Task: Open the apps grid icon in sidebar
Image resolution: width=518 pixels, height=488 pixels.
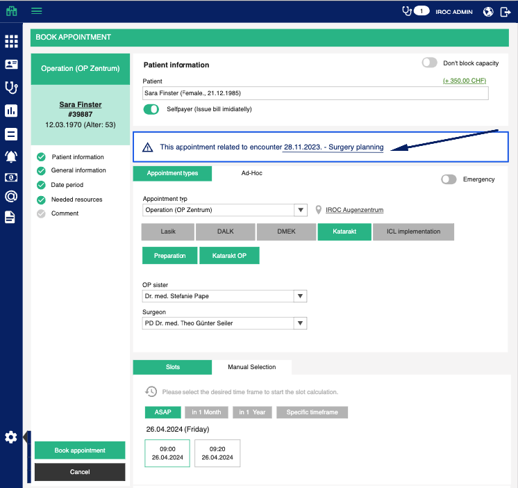Action: point(11,41)
